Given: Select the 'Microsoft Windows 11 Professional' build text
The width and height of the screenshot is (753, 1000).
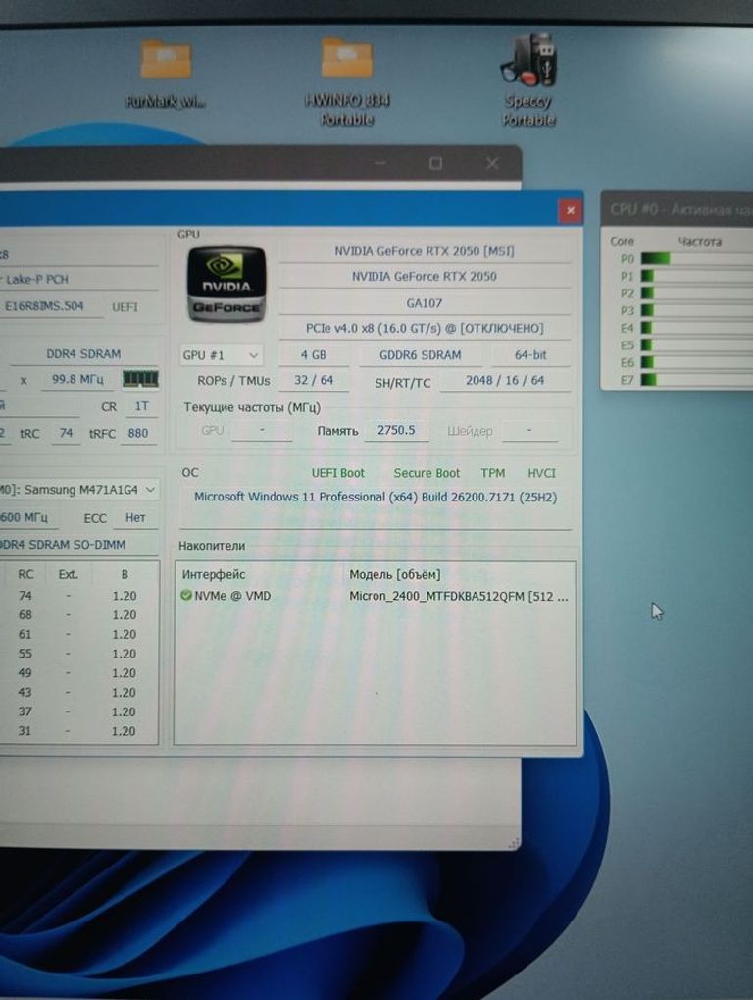Looking at the screenshot, I should (x=376, y=497).
